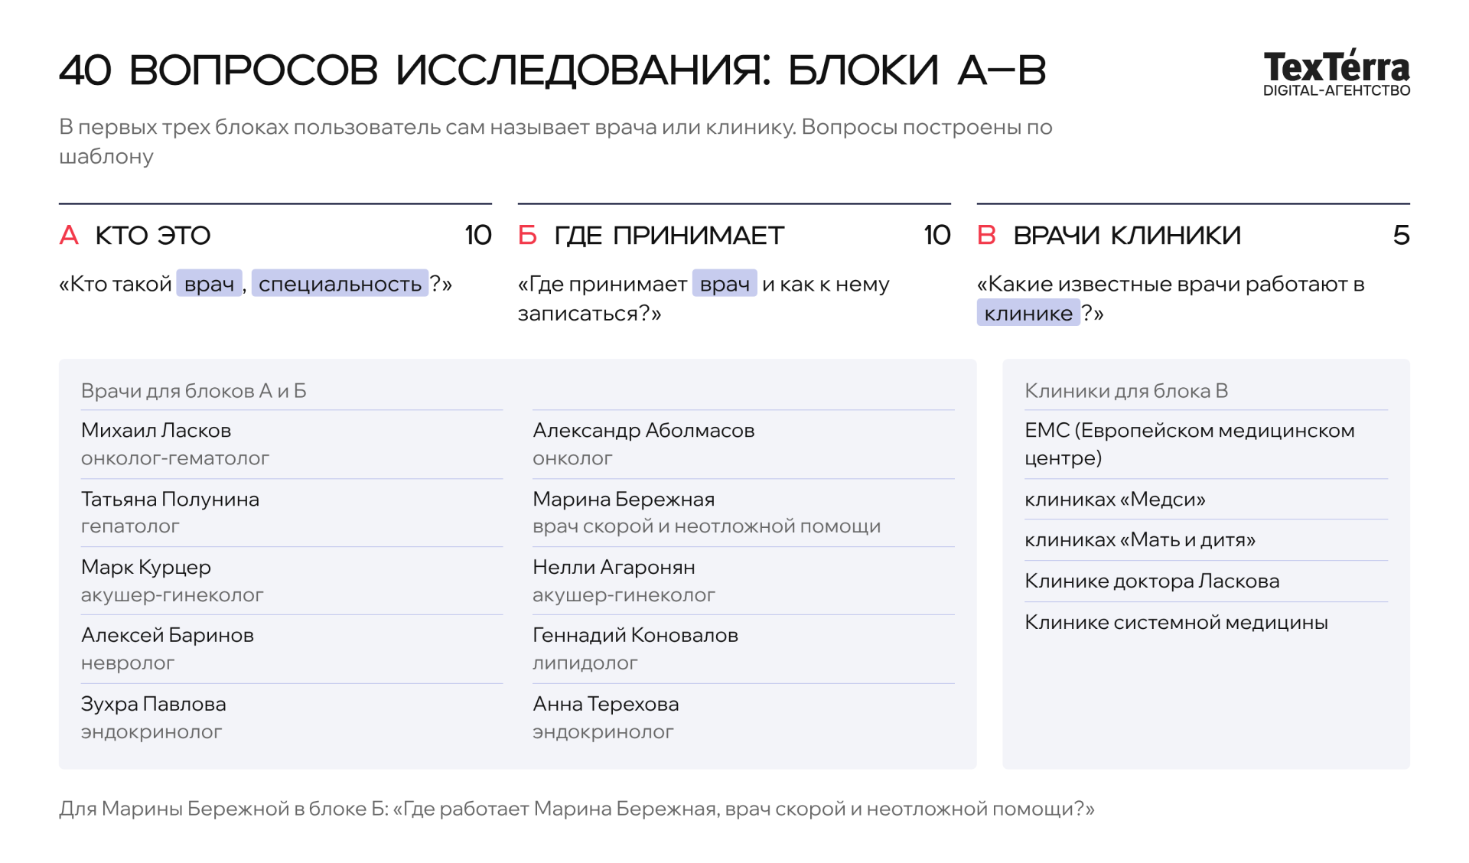Select doctor "Марина Бережная" in the table
Screen dimensions: 1469x863
coord(624,499)
